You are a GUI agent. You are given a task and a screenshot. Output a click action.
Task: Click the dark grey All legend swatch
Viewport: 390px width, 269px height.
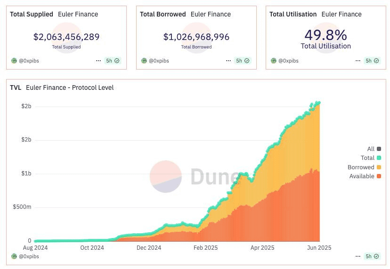pyautogui.click(x=379, y=149)
